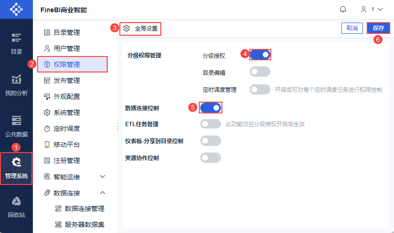Open the 目录 section in left sidebar

tap(16, 43)
